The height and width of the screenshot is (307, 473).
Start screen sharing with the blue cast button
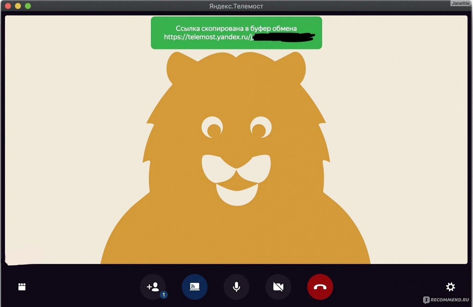194,287
